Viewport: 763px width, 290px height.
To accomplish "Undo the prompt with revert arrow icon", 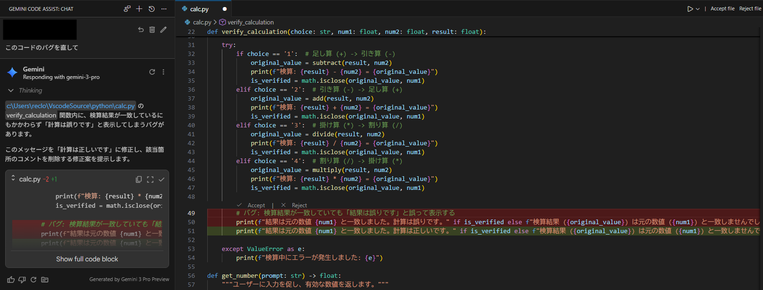I will [140, 30].
